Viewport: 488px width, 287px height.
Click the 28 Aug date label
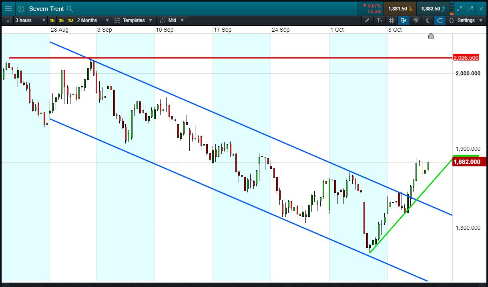click(60, 30)
